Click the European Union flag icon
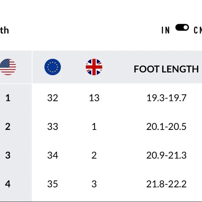This screenshot has height=202, width=202. coord(53,67)
